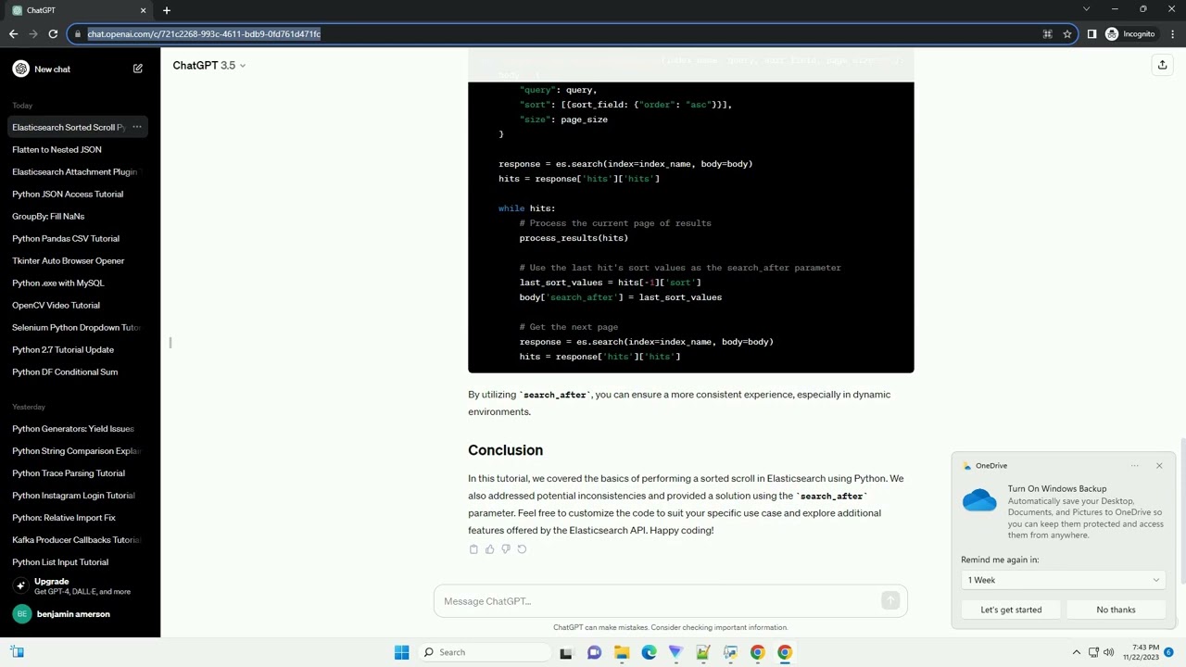
Task: Open the tab search chevron in Chrome
Action: (x=1086, y=9)
